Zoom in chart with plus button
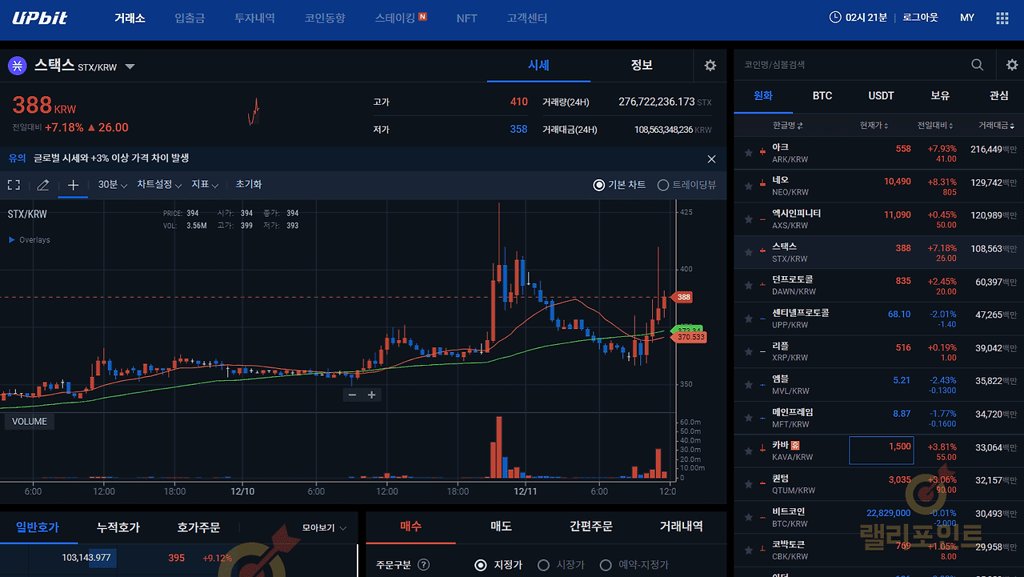 [x=371, y=395]
